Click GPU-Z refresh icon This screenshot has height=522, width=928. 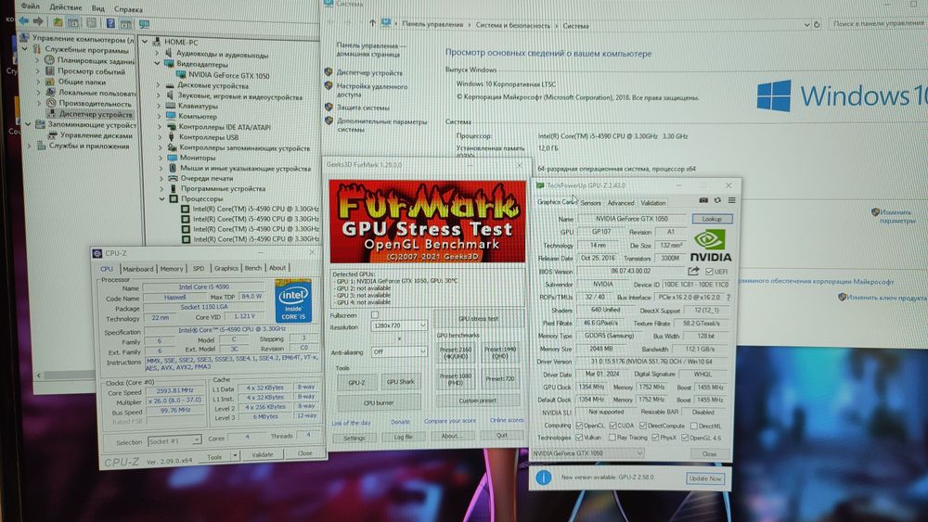click(717, 200)
